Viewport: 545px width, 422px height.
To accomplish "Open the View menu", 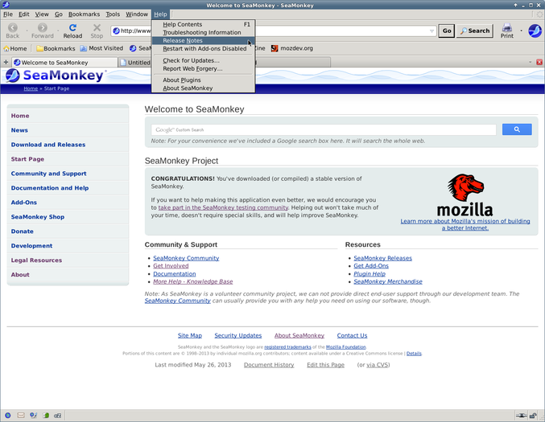I will click(x=42, y=14).
